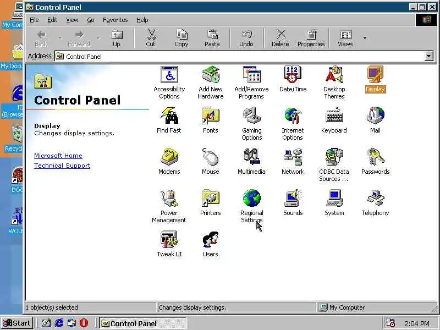Open the Find Fast icon
The width and height of the screenshot is (440, 330).
[169, 120]
